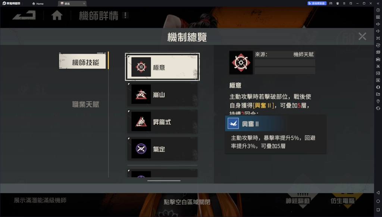Click the 興奮 II buff icon
382x217 pixels.
(233, 123)
